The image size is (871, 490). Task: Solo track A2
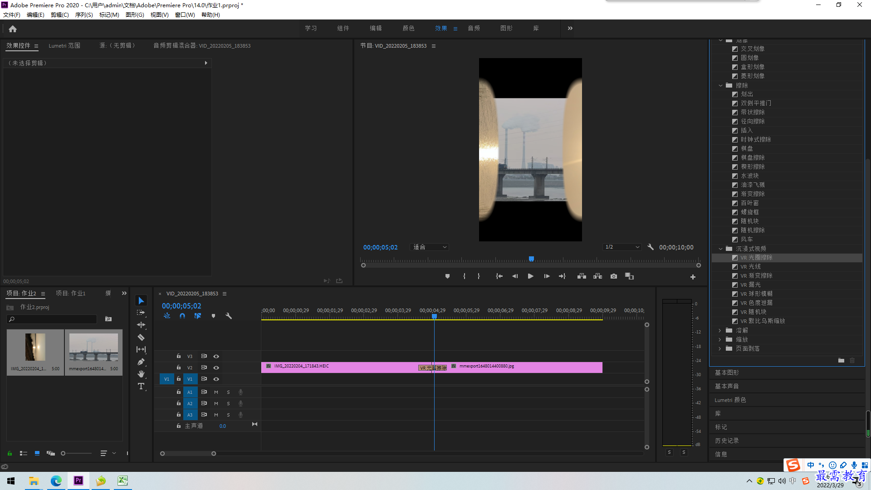click(x=228, y=403)
